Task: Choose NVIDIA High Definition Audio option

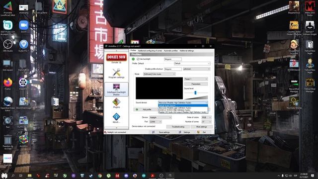Action: [183, 110]
